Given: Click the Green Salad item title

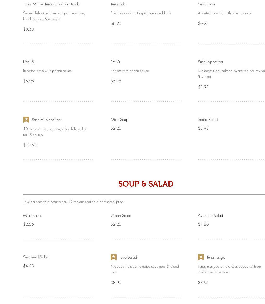Looking at the screenshot, I should [121, 216].
